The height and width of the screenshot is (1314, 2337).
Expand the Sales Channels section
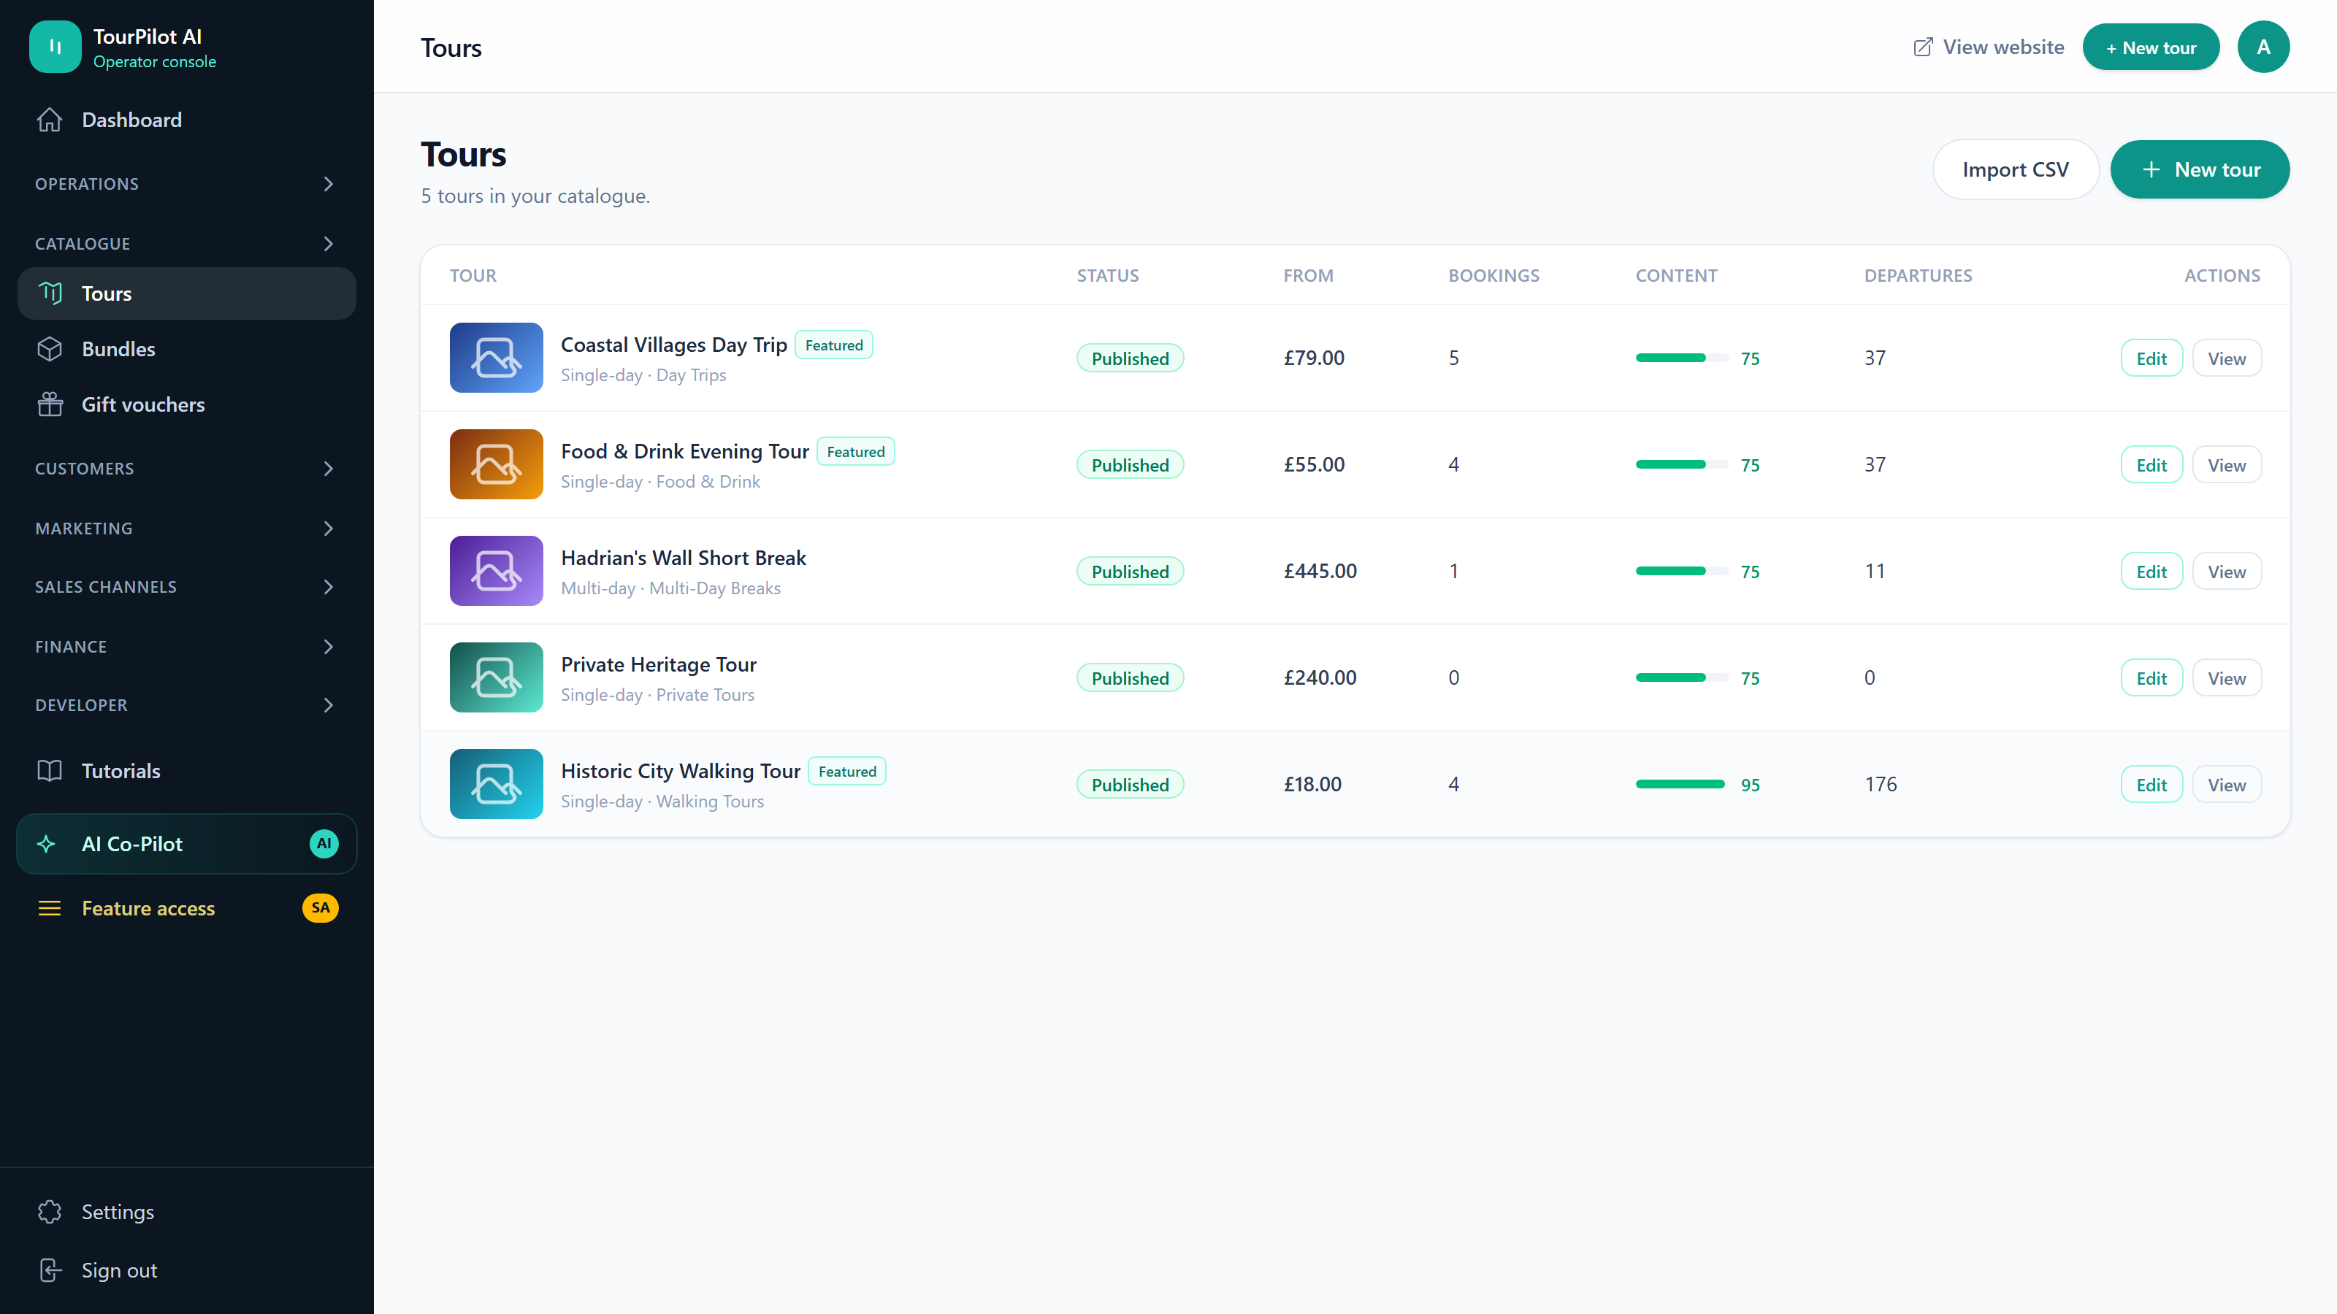[187, 587]
